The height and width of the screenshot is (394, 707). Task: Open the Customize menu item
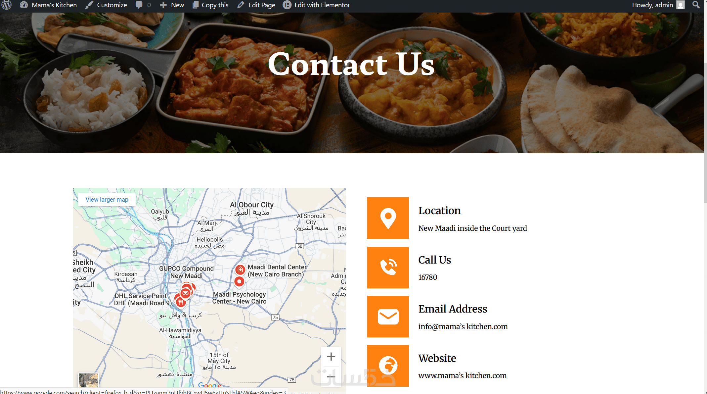(x=106, y=5)
